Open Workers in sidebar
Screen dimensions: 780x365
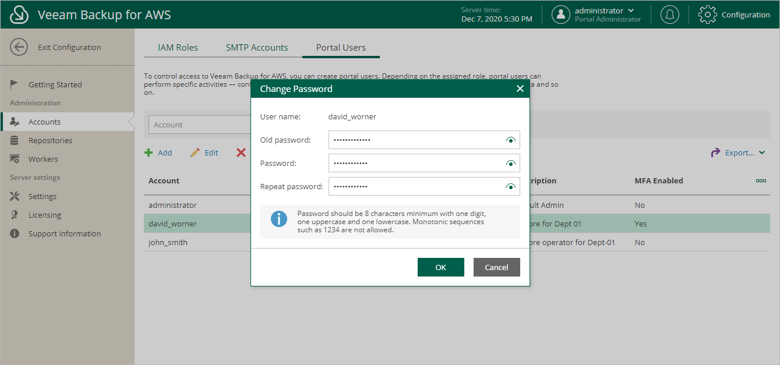(43, 159)
